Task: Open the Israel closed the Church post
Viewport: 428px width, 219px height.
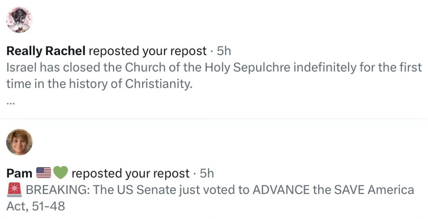Action: pyautogui.click(x=214, y=68)
